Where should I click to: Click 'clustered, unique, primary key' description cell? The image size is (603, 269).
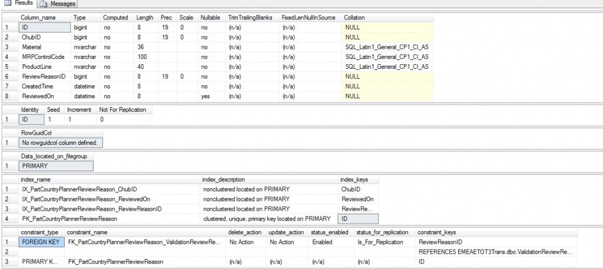click(270, 218)
